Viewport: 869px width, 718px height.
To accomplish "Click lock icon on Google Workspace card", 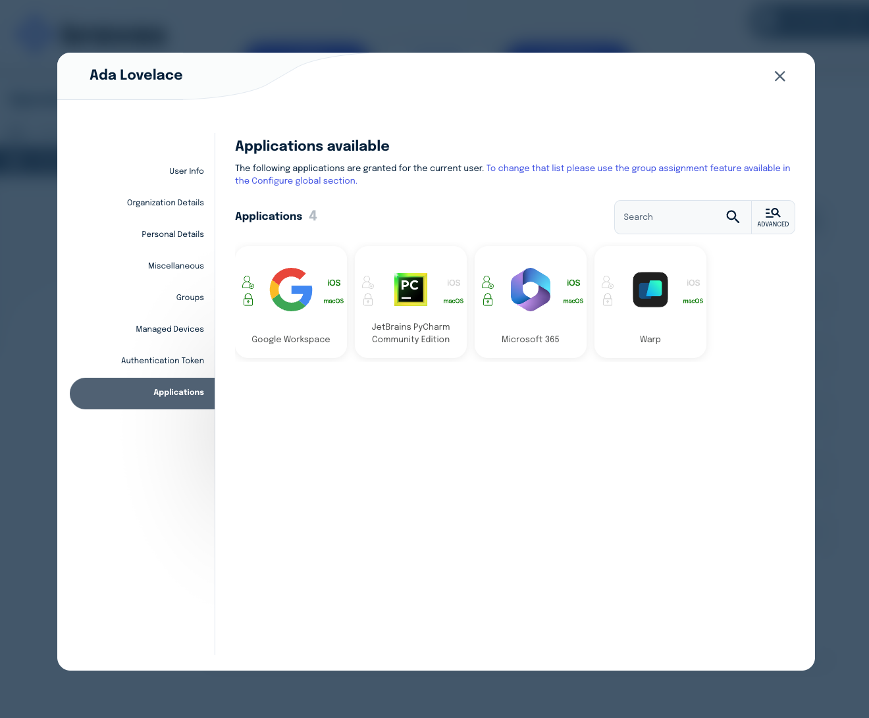I will tap(248, 299).
